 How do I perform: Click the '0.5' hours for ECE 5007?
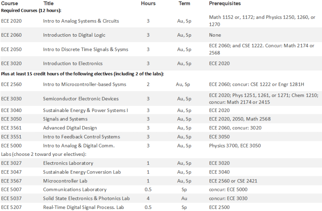click(148, 189)
